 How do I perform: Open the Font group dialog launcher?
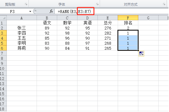(97, 4)
